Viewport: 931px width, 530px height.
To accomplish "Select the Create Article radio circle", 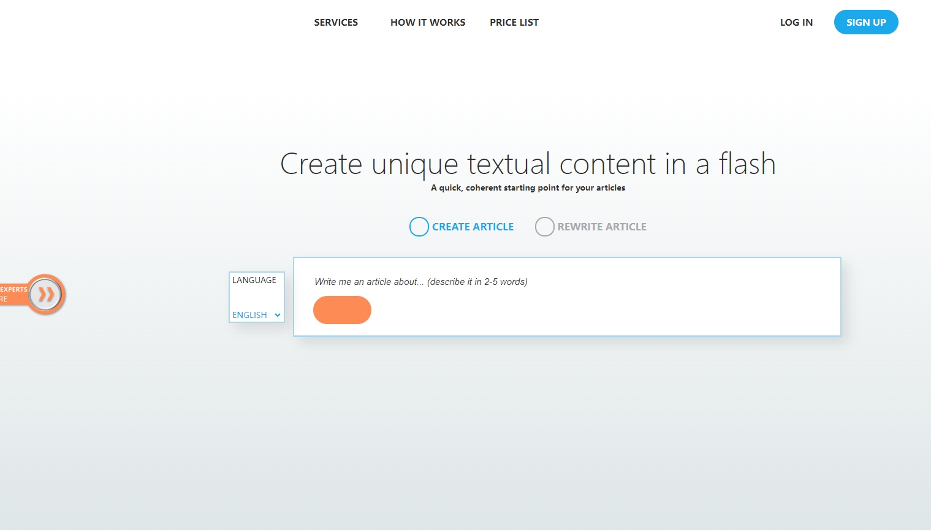I will 419,227.
